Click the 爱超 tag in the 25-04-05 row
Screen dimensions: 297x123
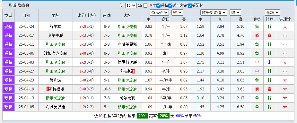[x=8, y=107]
